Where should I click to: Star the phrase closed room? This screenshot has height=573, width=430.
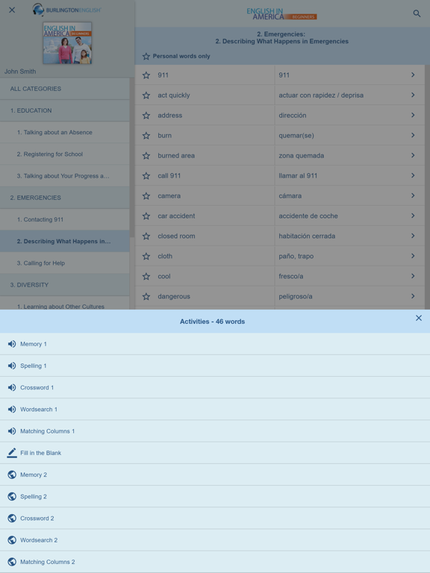click(x=146, y=236)
